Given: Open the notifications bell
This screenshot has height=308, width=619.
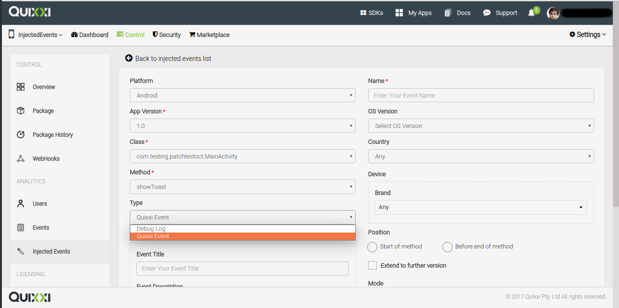Looking at the screenshot, I should point(531,13).
